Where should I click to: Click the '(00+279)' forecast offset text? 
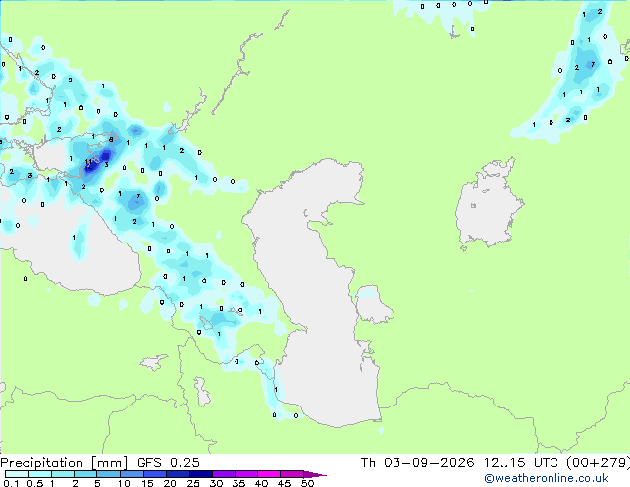point(598,463)
